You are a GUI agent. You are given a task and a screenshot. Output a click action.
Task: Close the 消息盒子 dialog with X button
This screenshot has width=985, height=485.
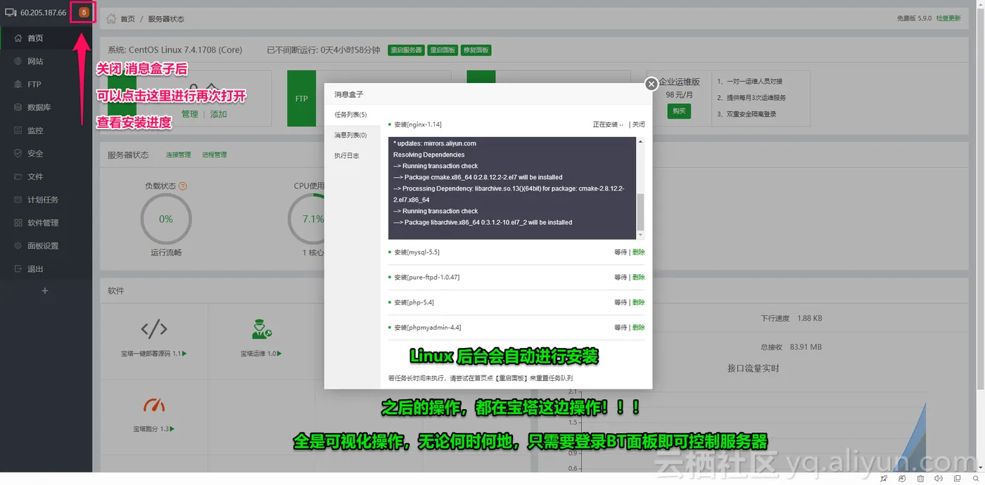point(652,84)
